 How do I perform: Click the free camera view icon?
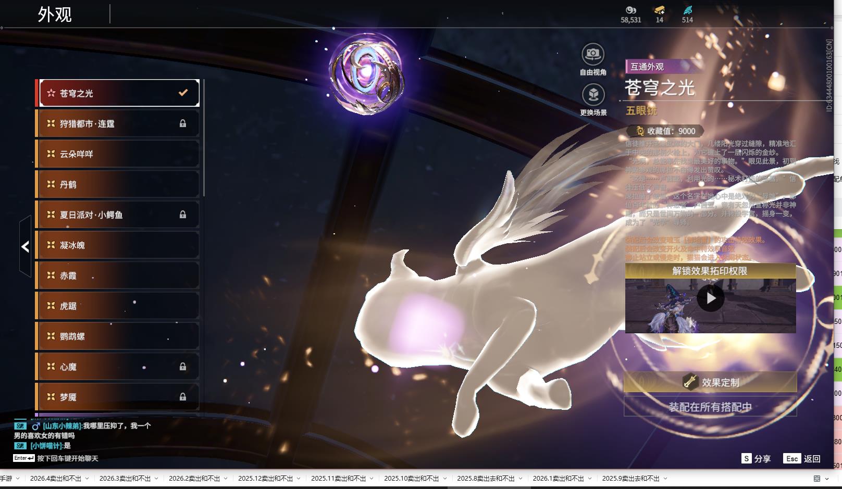(x=592, y=54)
